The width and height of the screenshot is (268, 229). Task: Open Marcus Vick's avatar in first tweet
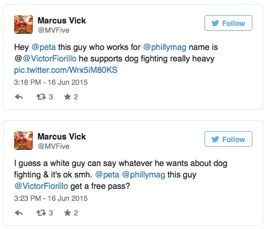[23, 24]
